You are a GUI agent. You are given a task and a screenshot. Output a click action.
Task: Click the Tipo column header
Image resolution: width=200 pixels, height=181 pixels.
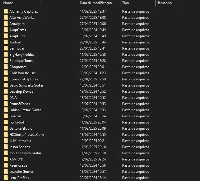coord(125,3)
